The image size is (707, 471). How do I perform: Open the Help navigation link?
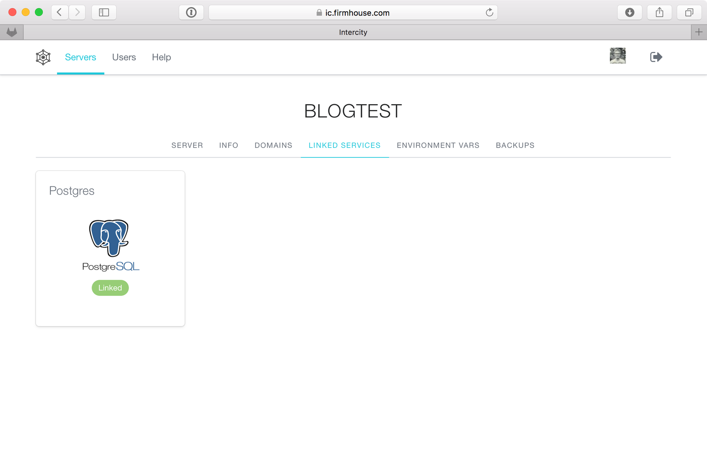(161, 57)
